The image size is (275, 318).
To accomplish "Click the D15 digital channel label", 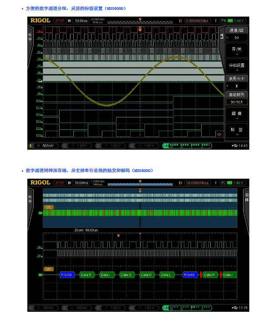I will tap(39, 135).
